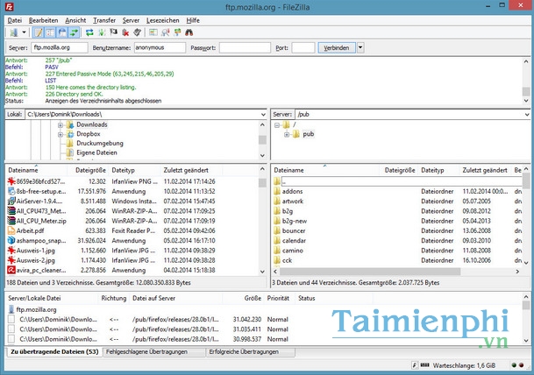Screen dimensions: 534x375
Task: Toggle the remote directory tree display
Action: coord(62,32)
